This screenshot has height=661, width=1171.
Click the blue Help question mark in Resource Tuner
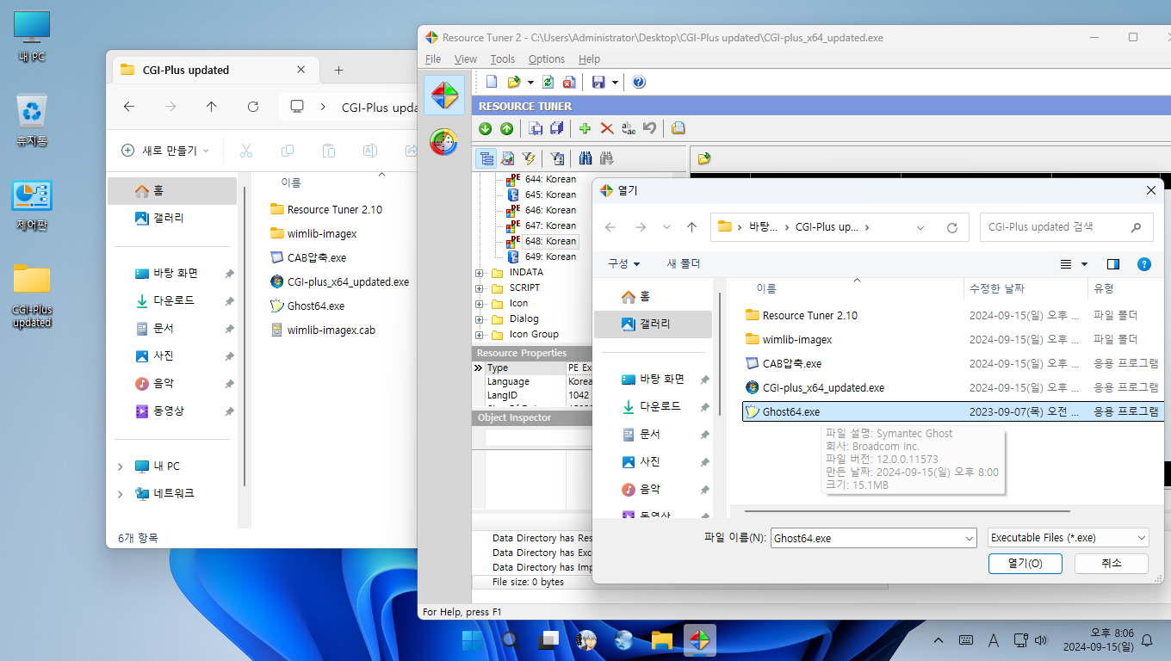point(639,82)
